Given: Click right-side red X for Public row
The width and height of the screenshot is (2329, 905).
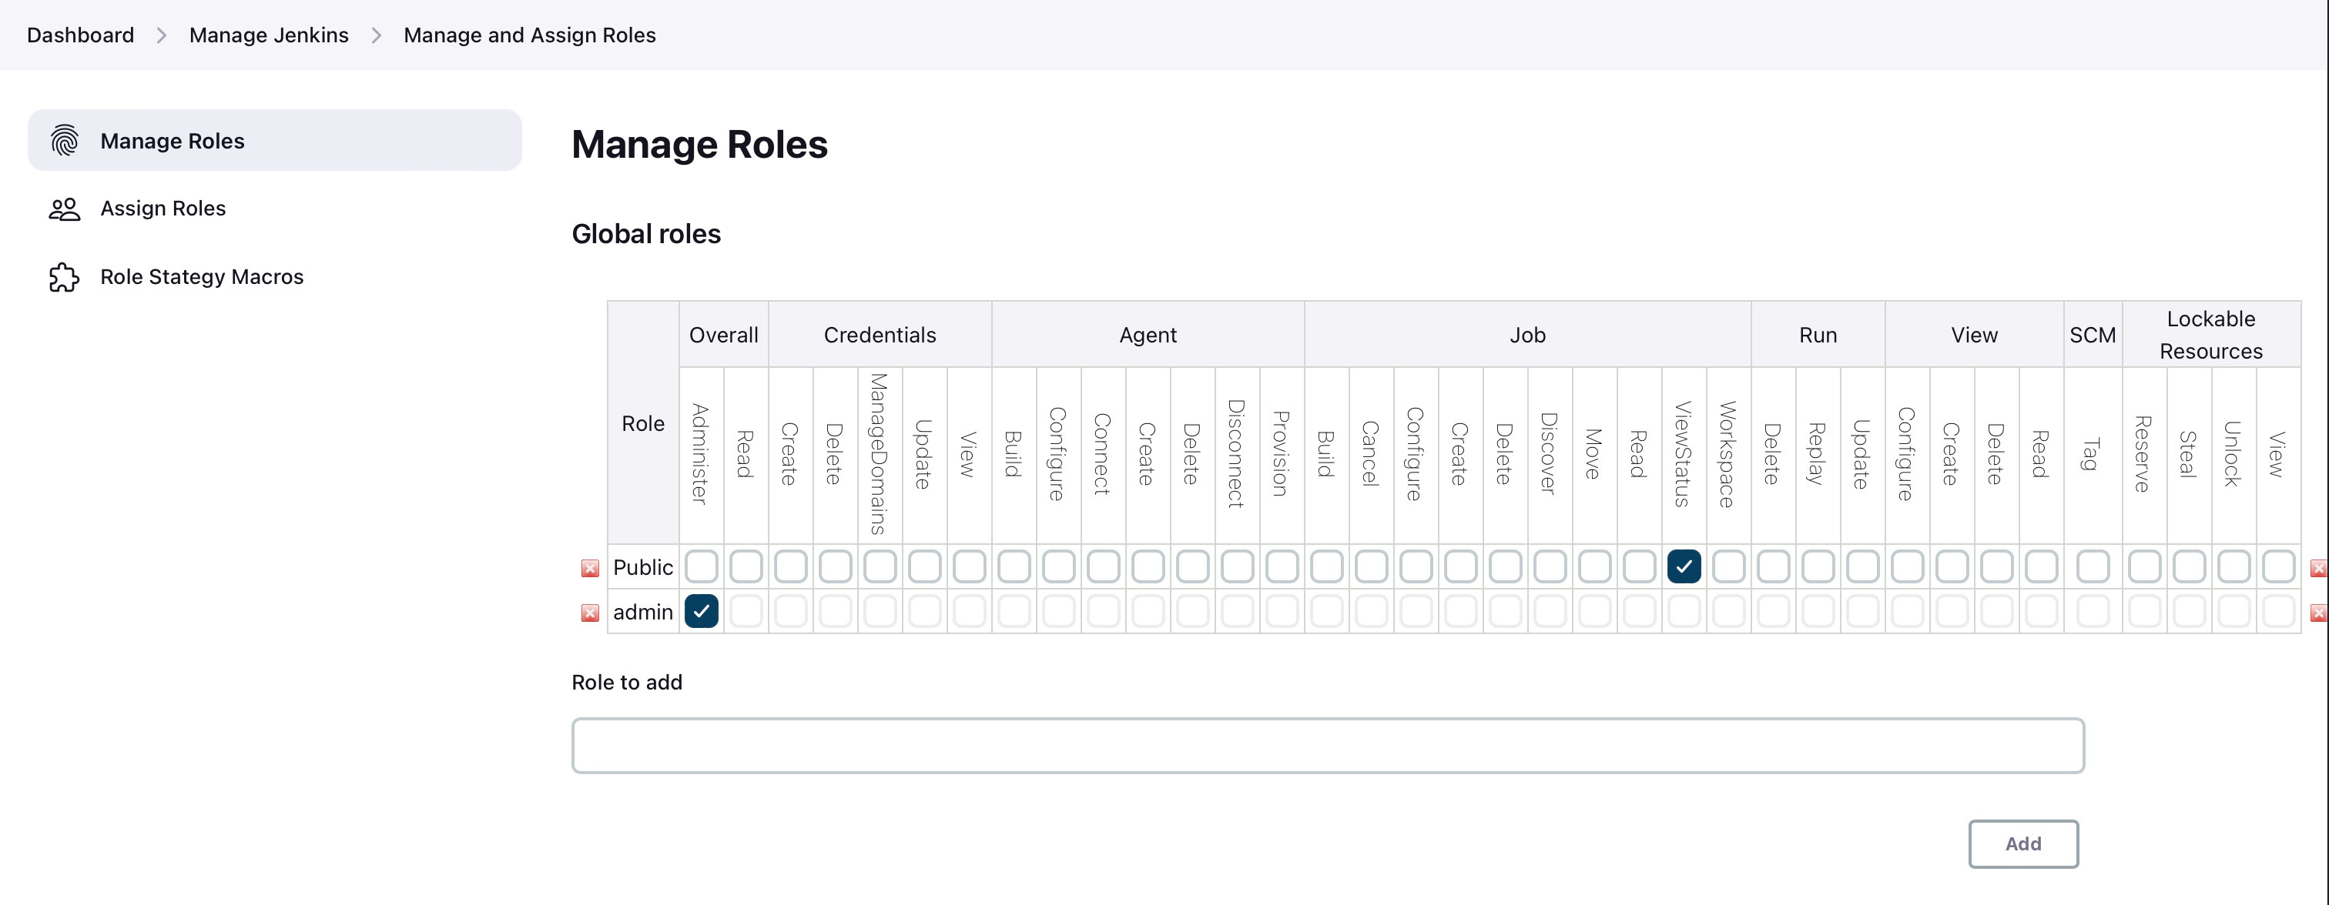Looking at the screenshot, I should click(x=2319, y=568).
